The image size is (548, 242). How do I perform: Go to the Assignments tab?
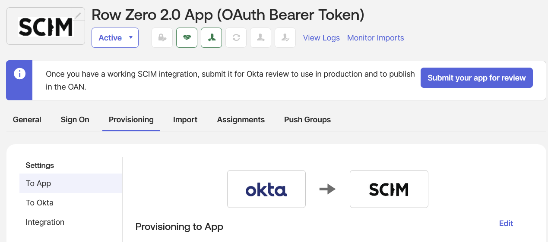(241, 120)
